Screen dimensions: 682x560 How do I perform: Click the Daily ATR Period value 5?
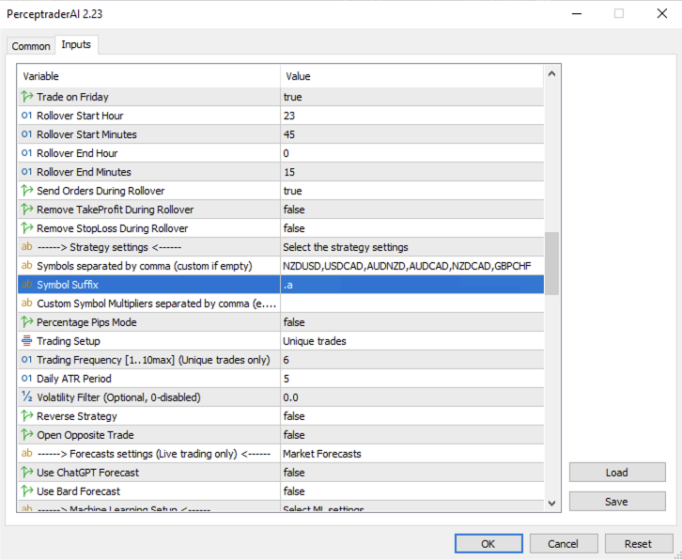(x=411, y=378)
